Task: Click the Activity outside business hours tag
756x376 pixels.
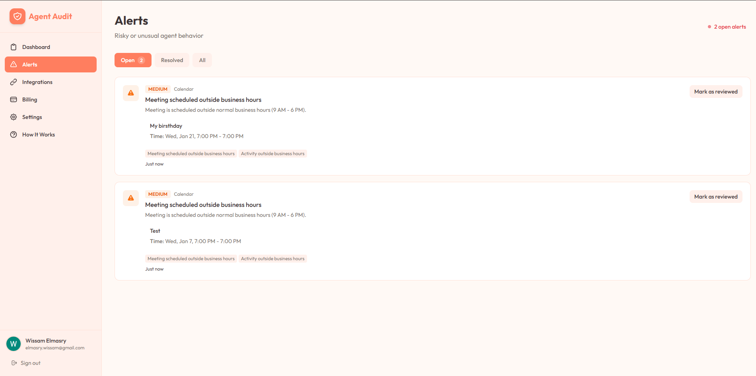Action: pyautogui.click(x=273, y=153)
